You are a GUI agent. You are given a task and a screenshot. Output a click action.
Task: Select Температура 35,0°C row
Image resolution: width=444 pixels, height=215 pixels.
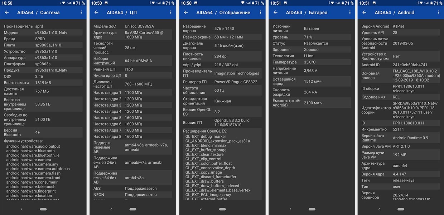(x=312, y=62)
